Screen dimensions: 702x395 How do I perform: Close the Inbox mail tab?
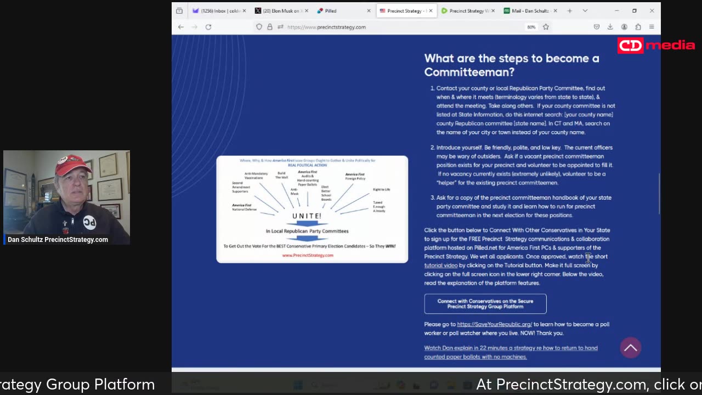pyautogui.click(x=244, y=10)
